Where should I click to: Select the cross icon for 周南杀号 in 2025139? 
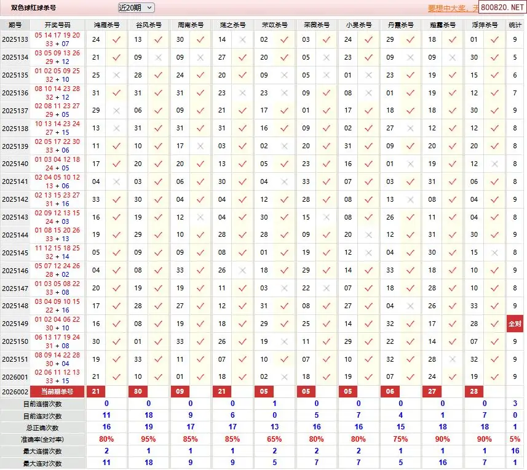point(200,146)
